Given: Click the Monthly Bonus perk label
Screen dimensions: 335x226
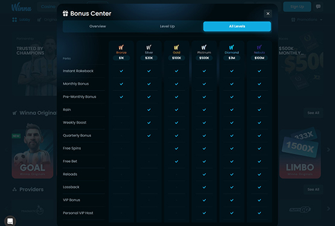Looking at the screenshot, I should coord(75,84).
